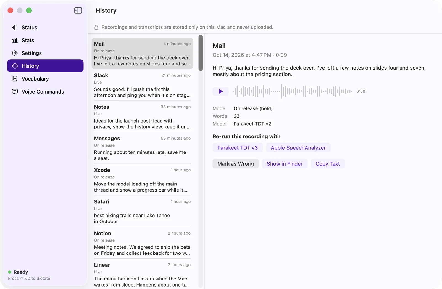Go to the Stats page

(x=45, y=40)
